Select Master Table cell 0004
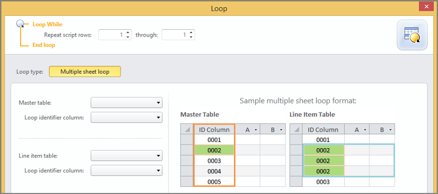The height and width of the screenshot is (194, 438). tap(214, 171)
